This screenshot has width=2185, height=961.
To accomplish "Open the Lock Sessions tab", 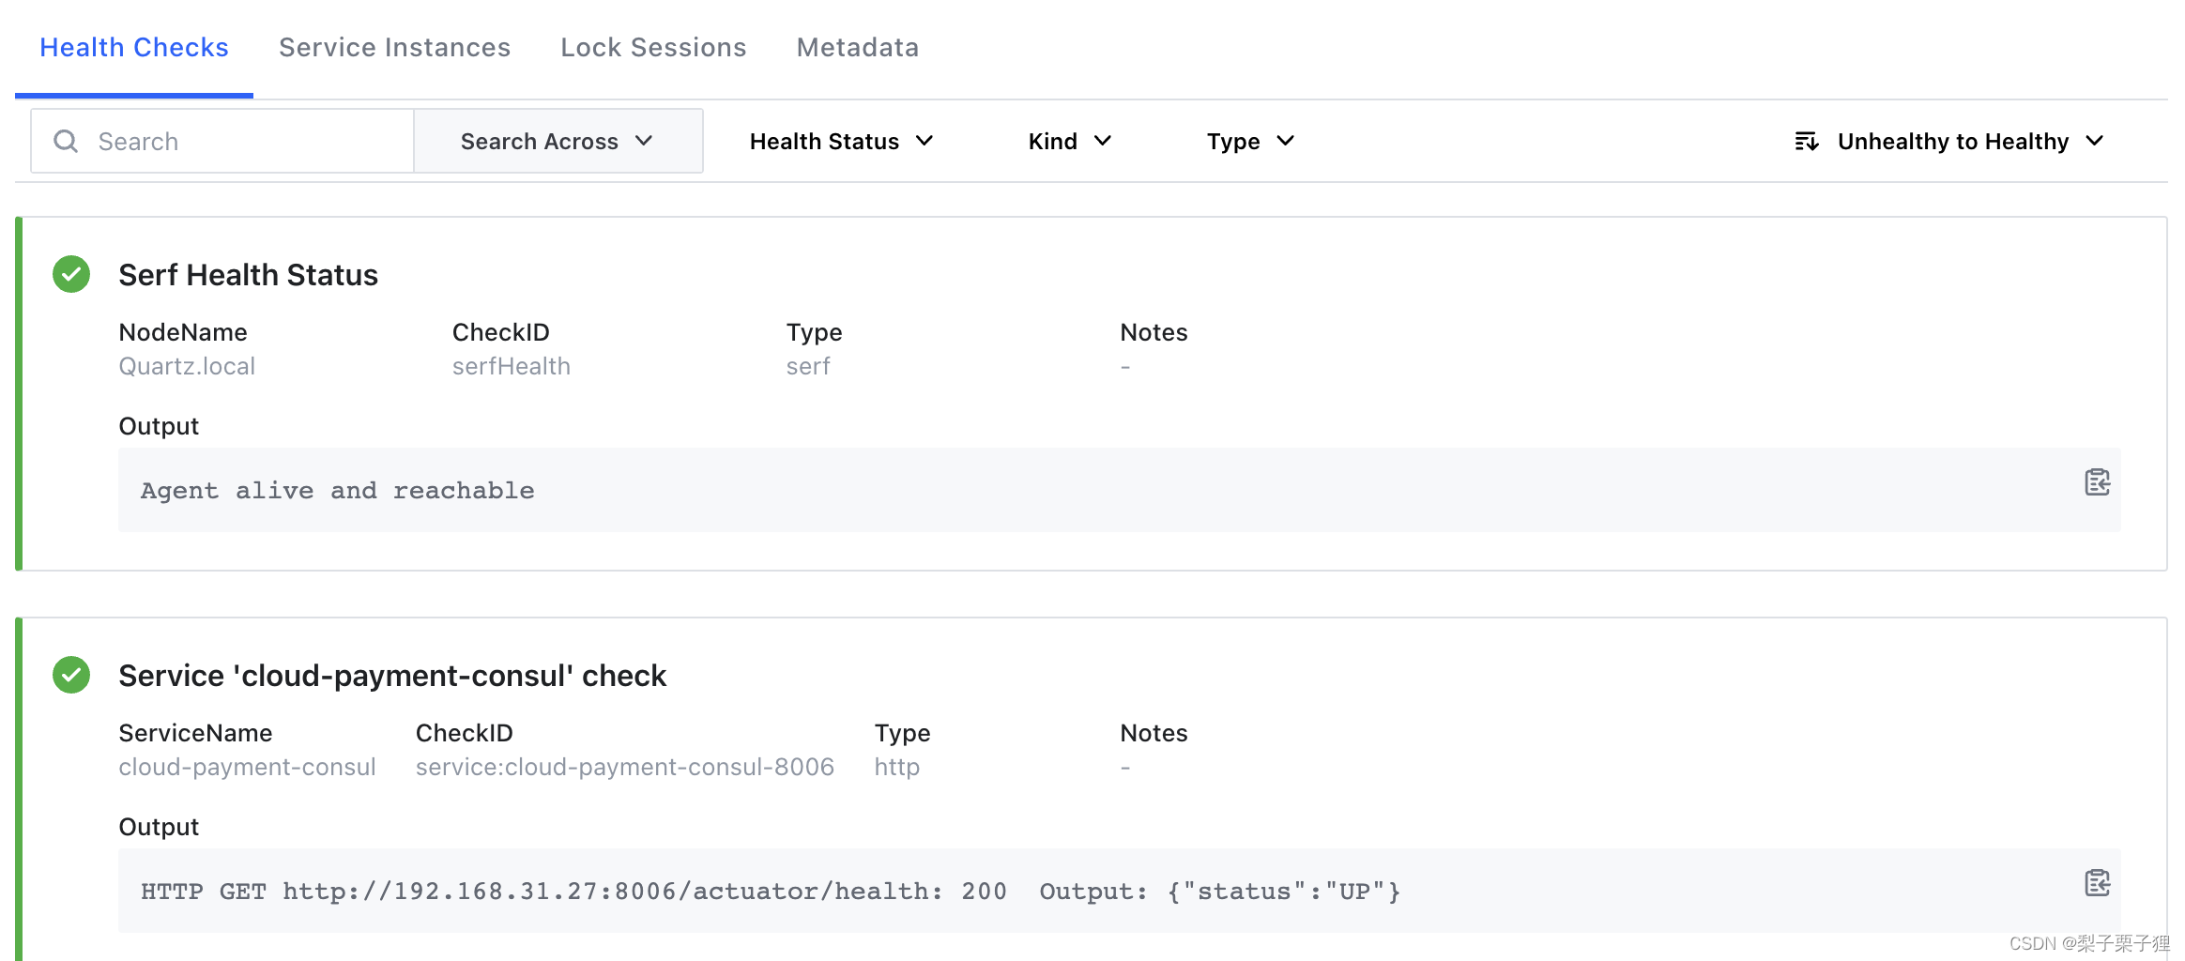I will (653, 47).
